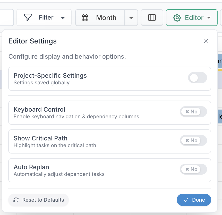Close the Editor Settings panel with the X
The height and width of the screenshot is (215, 222).
click(x=206, y=41)
